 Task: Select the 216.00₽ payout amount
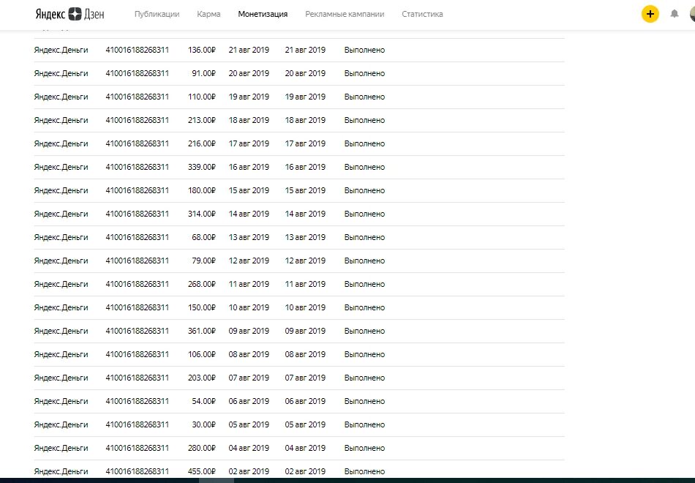(202, 143)
